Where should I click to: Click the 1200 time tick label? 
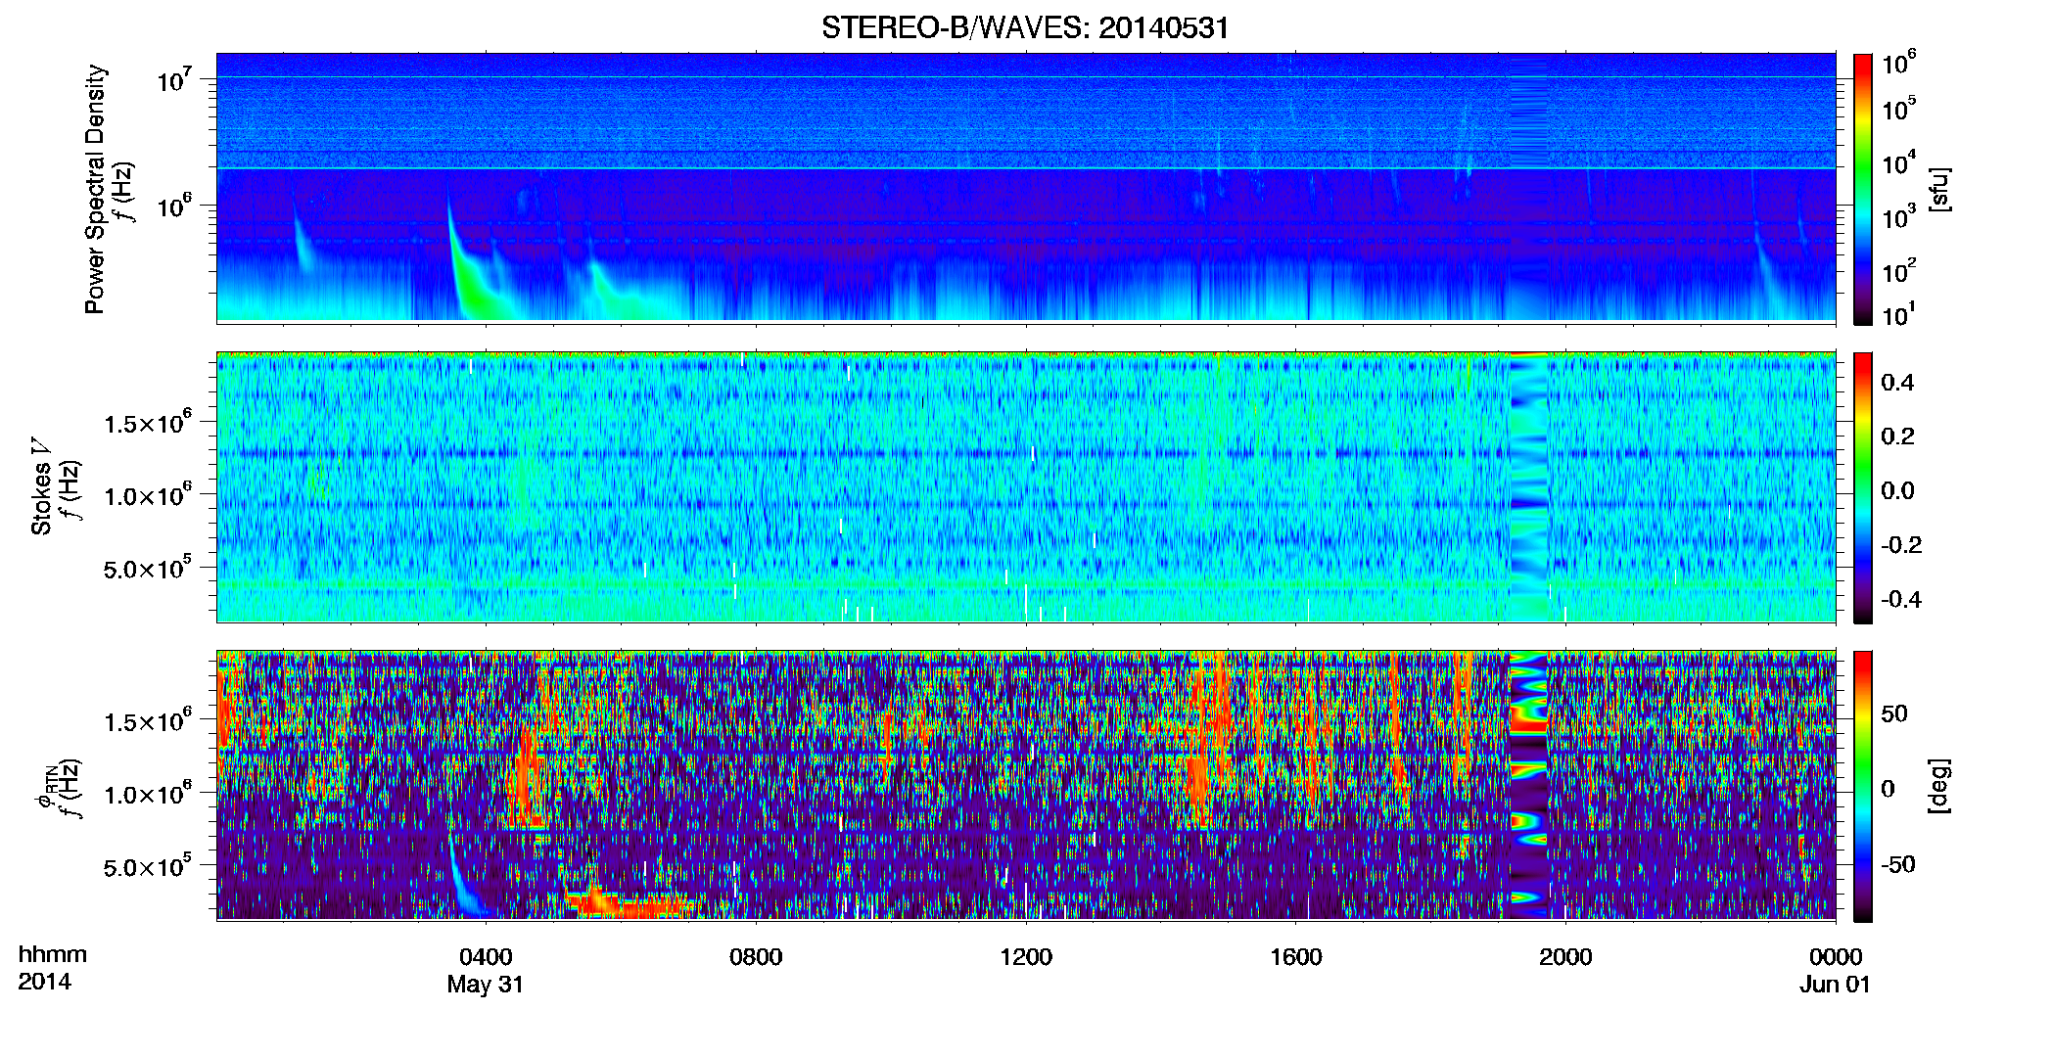click(1026, 956)
